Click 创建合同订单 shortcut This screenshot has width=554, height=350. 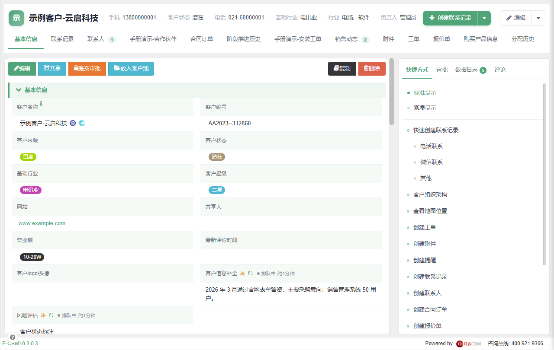pyautogui.click(x=430, y=309)
